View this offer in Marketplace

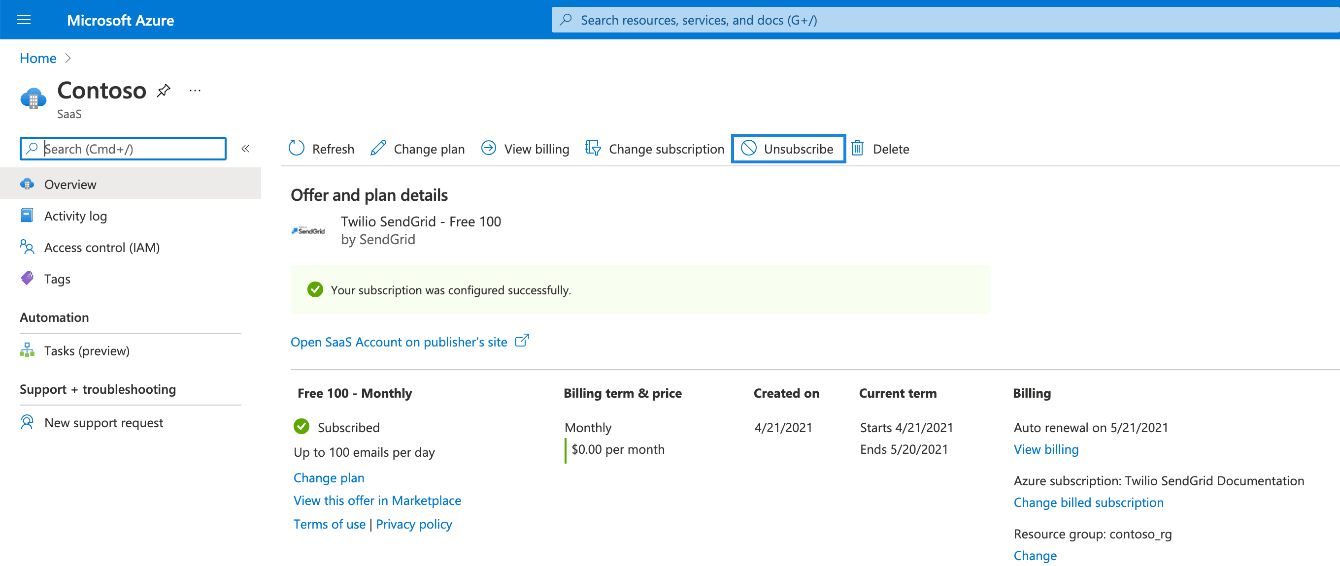click(x=376, y=500)
